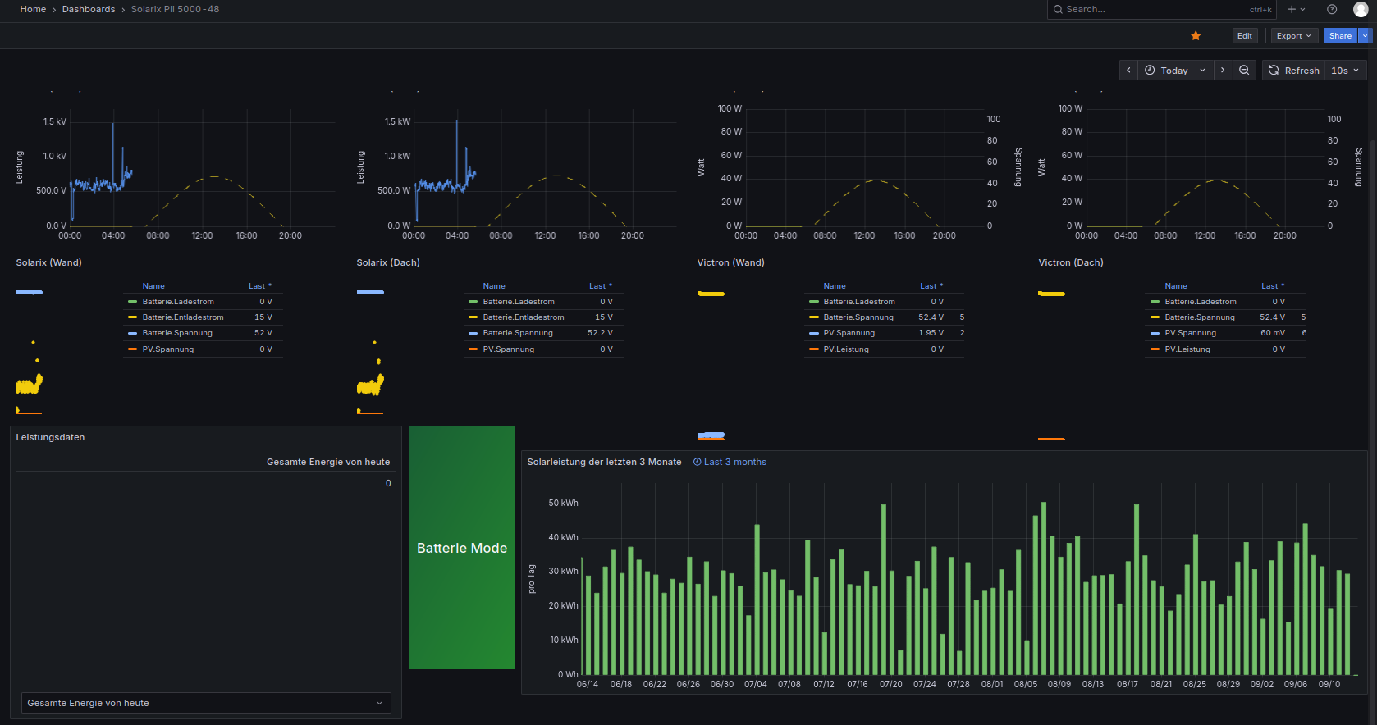Open the Today time range picker
Viewport: 1377px width, 725px height.
pos(1174,71)
